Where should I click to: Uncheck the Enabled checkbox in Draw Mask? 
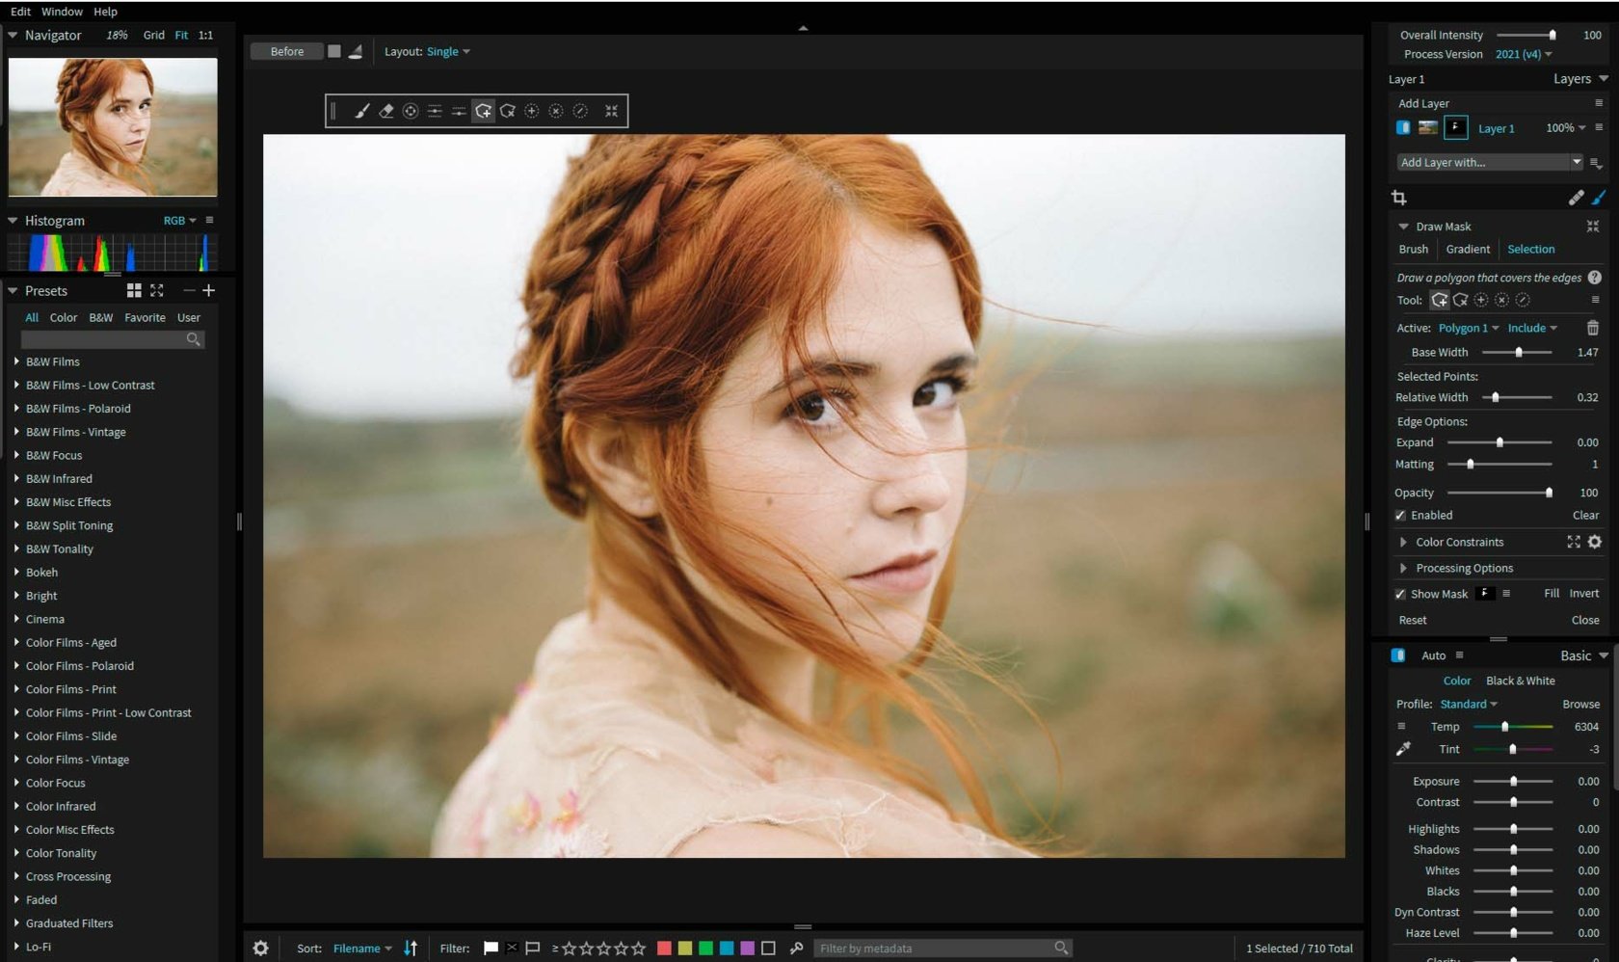1400,515
